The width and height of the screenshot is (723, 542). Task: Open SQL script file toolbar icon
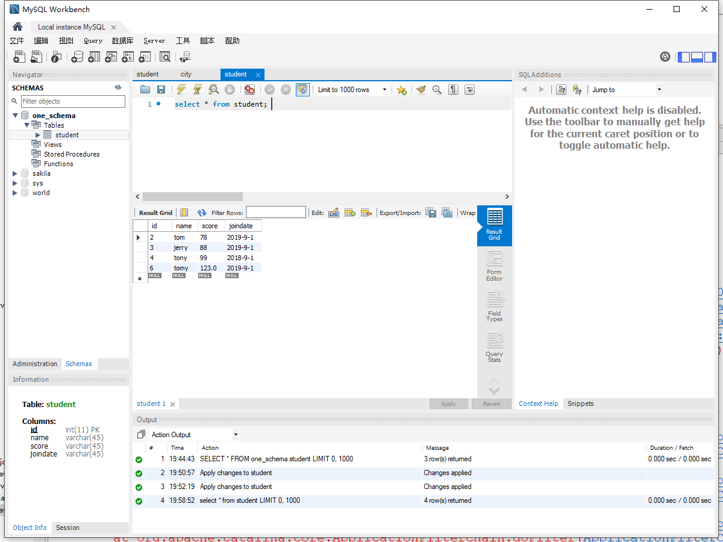pyautogui.click(x=37, y=57)
